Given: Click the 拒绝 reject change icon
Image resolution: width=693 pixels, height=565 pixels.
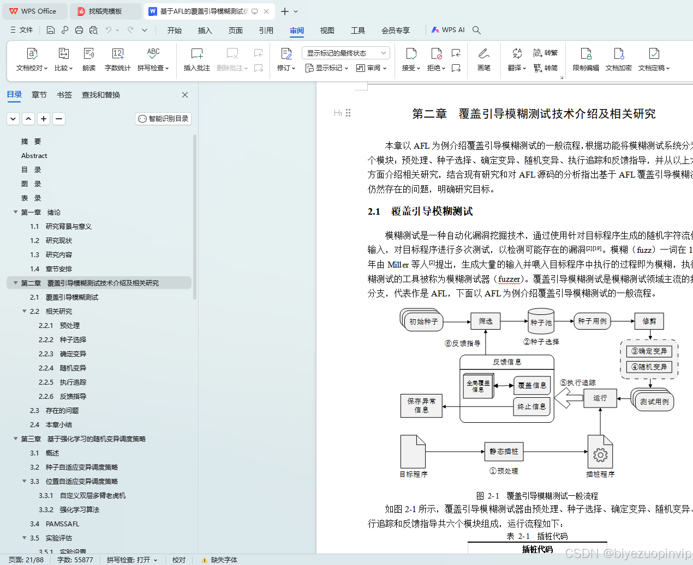Looking at the screenshot, I should 436,53.
